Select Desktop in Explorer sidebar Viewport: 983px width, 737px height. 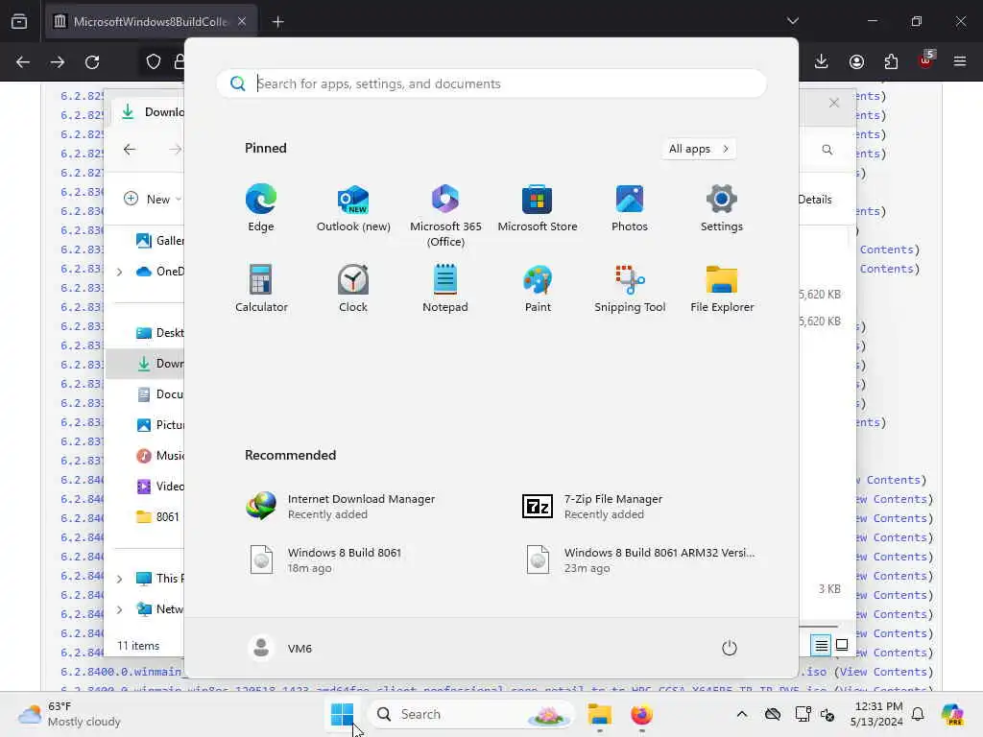[159, 333]
